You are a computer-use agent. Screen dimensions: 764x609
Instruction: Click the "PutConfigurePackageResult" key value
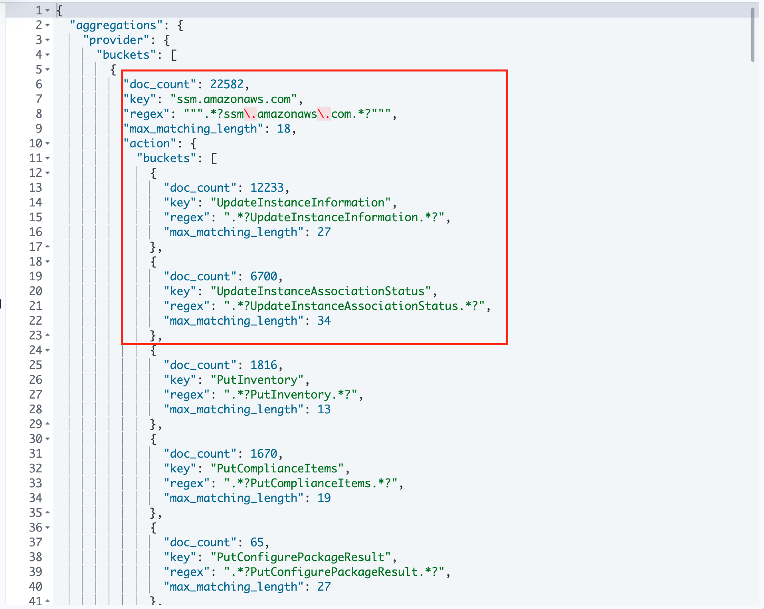[300, 557]
